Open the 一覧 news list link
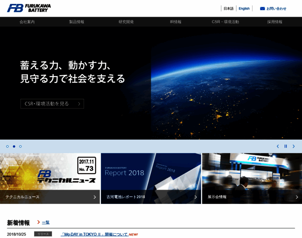 click(x=46, y=223)
